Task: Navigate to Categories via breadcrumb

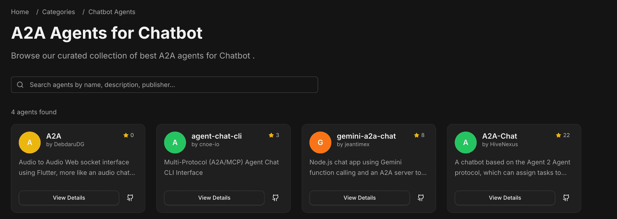Action: point(58,12)
